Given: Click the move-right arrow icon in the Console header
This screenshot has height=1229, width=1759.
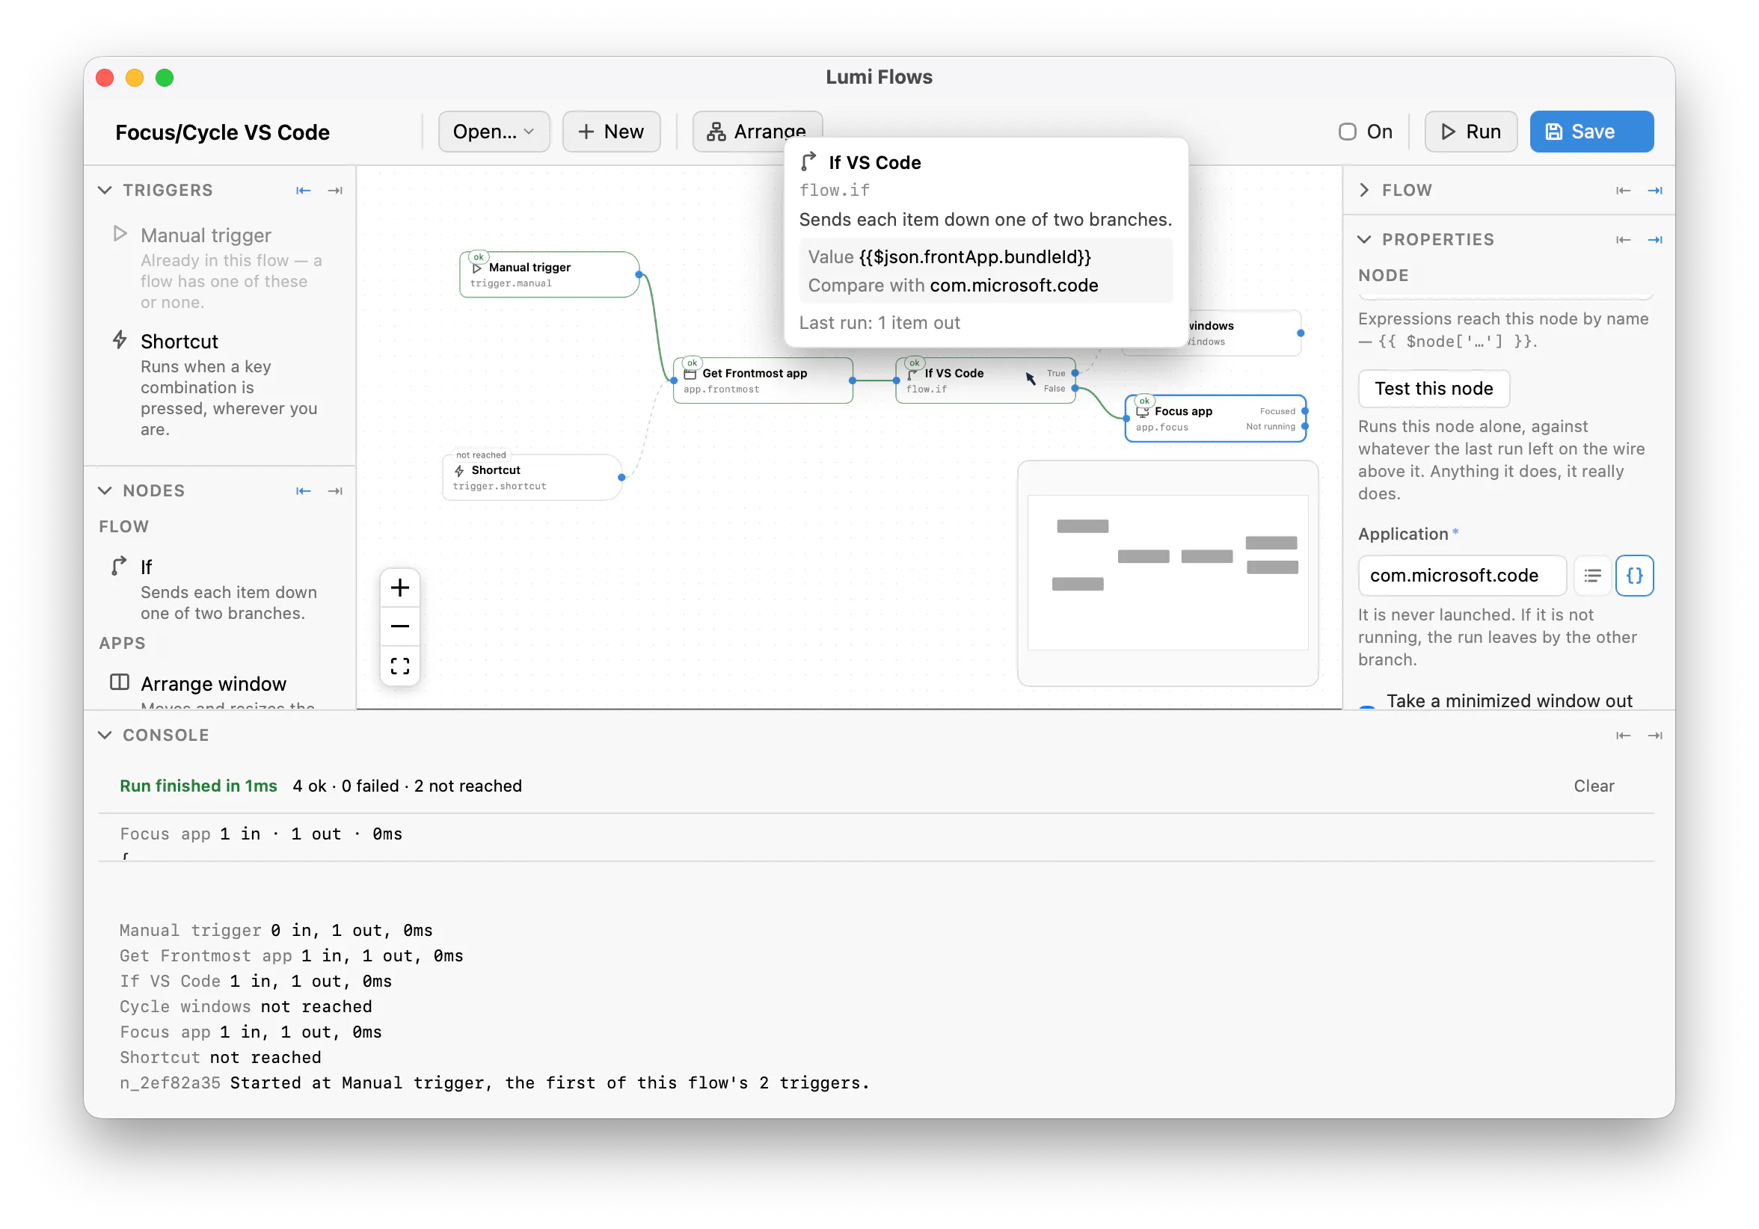Looking at the screenshot, I should click(1655, 735).
